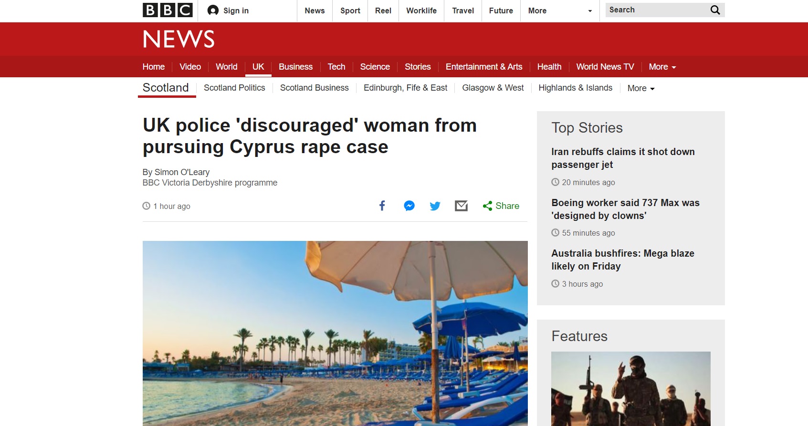
Task: Open Boeing 737 Max clowns story
Action: pyautogui.click(x=625, y=209)
